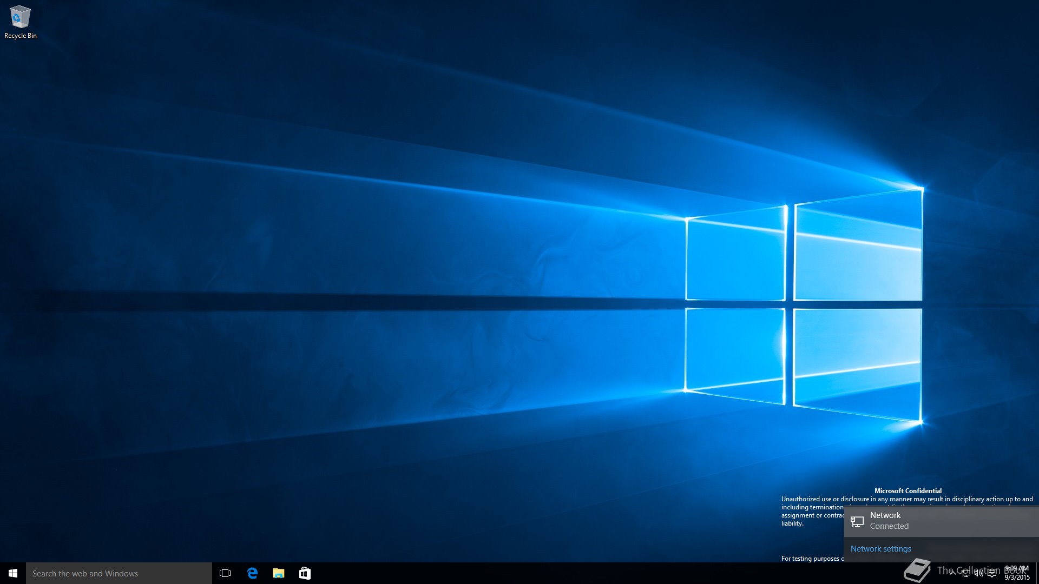Click the Search the web and Windows box
The image size is (1039, 584).
119,573
